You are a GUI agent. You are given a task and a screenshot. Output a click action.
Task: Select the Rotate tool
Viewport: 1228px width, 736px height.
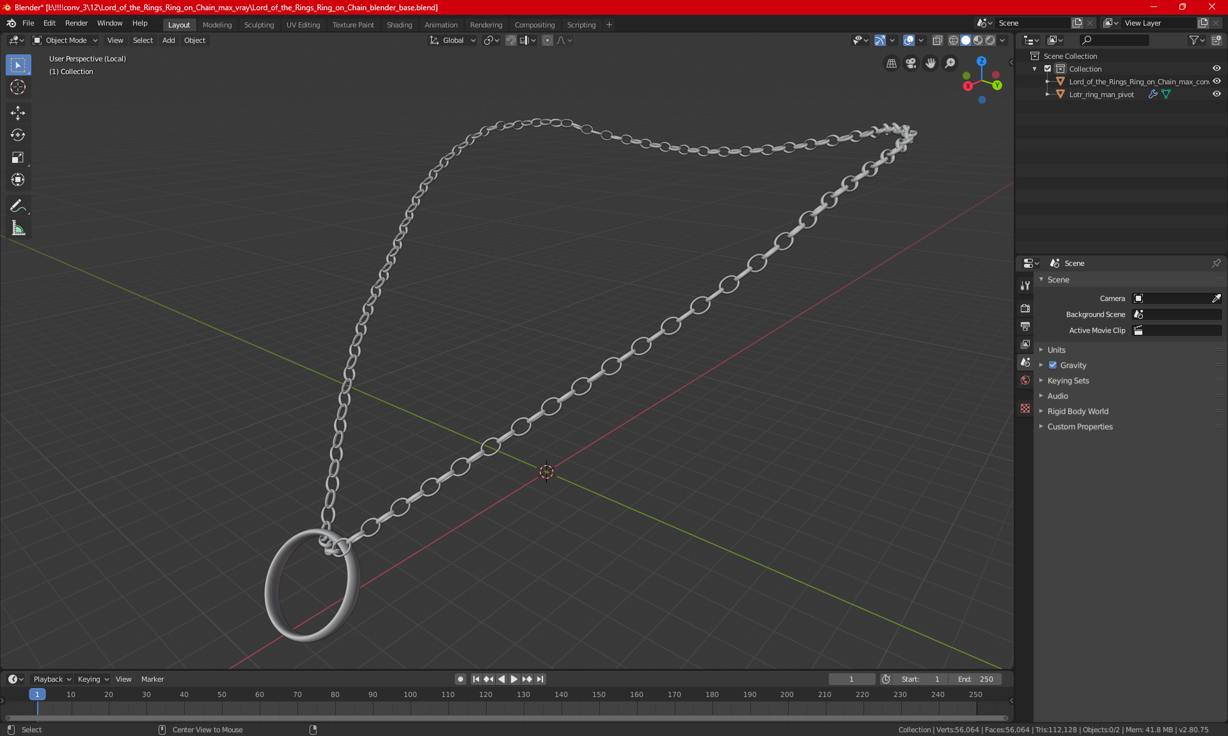(x=18, y=135)
